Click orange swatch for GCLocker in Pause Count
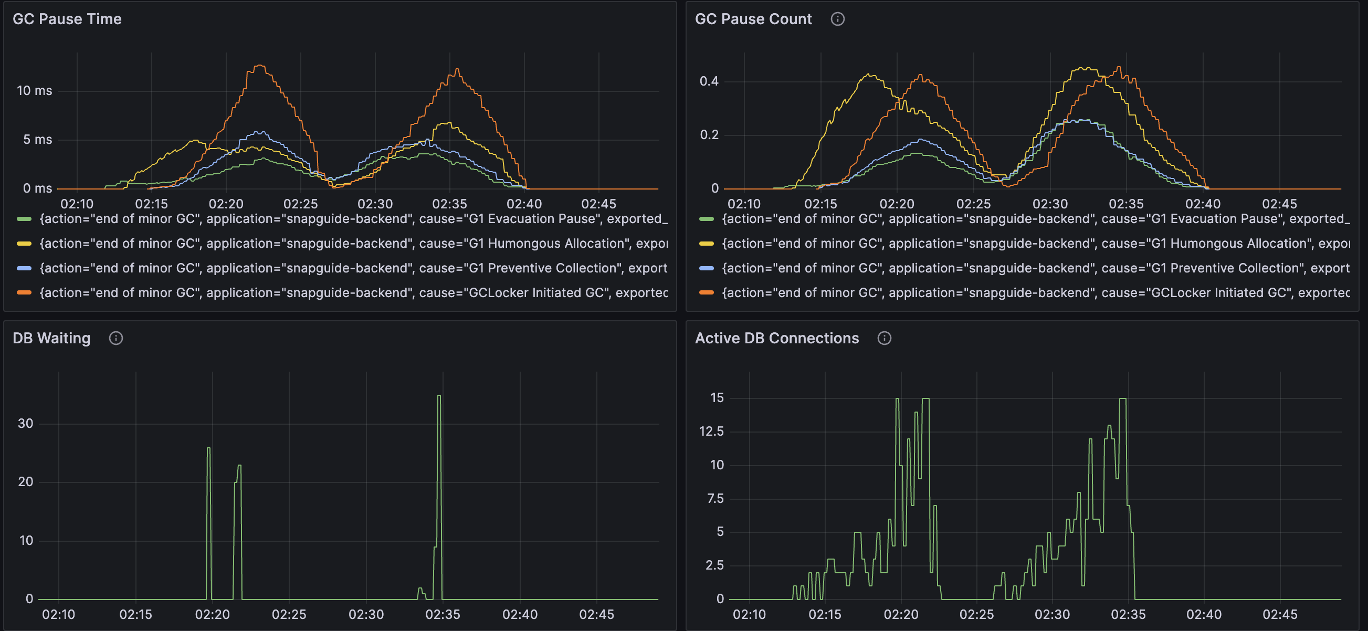1368x631 pixels. (x=706, y=292)
